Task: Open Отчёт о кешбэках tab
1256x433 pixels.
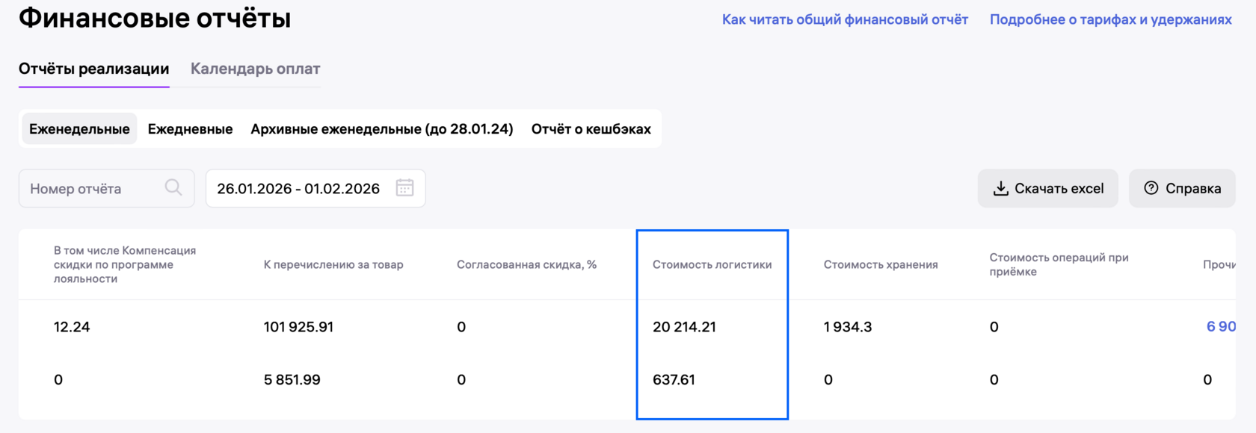Action: point(591,129)
